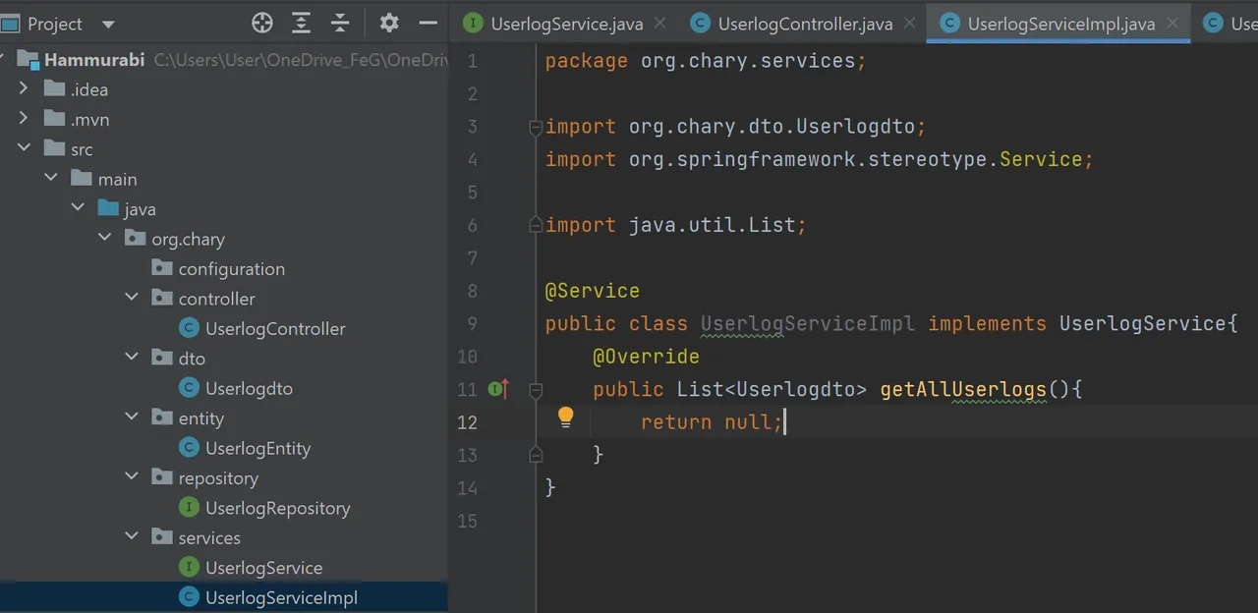The image size is (1258, 613).
Task: Collapse the repository package
Action: pos(132,478)
